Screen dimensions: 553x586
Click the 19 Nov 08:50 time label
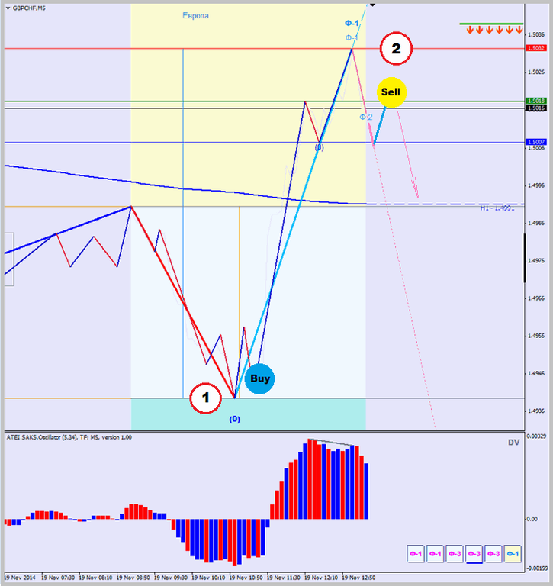click(133, 578)
